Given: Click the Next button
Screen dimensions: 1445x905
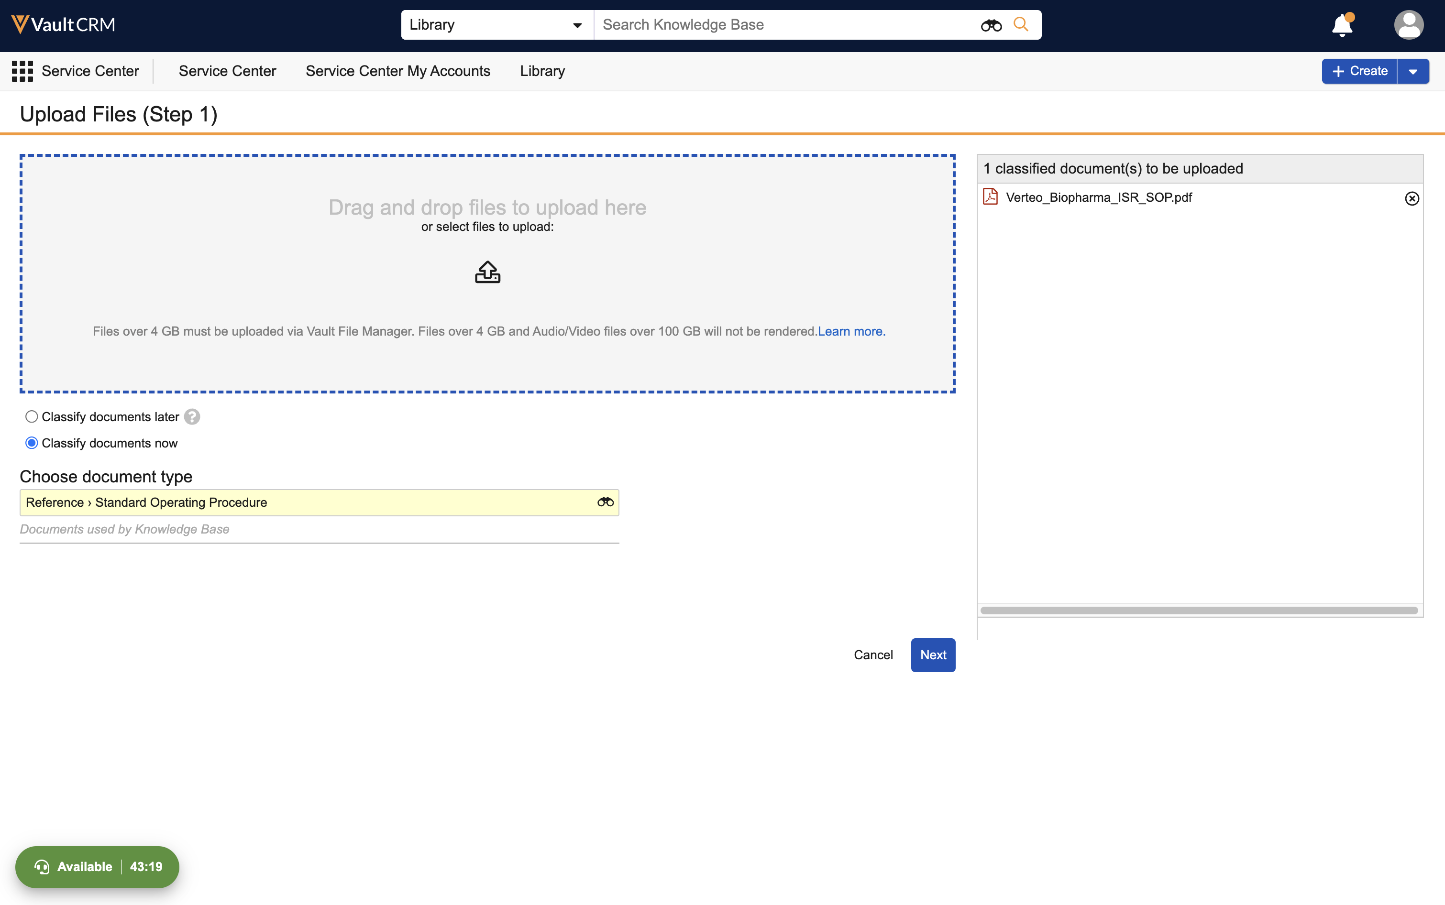Looking at the screenshot, I should click(x=932, y=655).
